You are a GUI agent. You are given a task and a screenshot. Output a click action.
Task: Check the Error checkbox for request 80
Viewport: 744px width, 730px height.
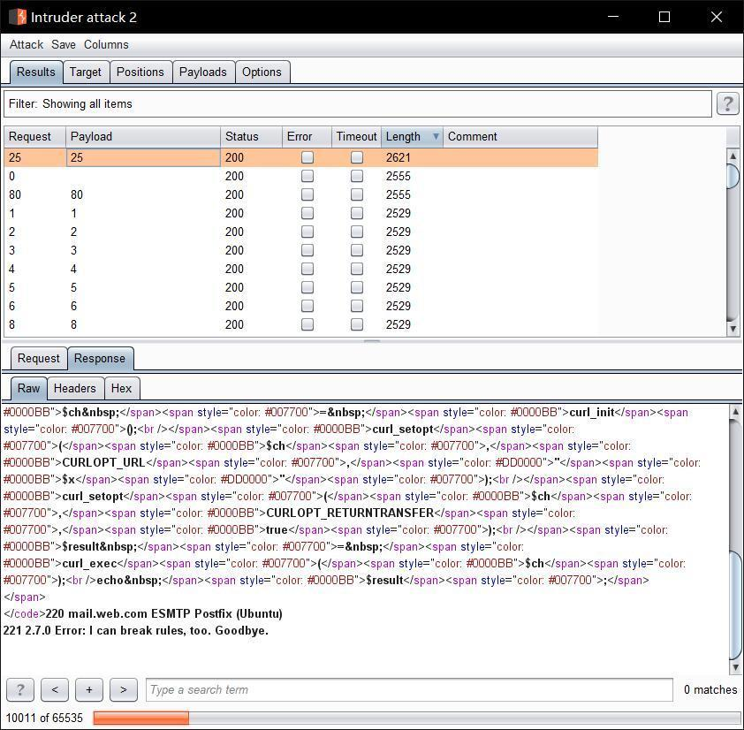[x=307, y=194]
